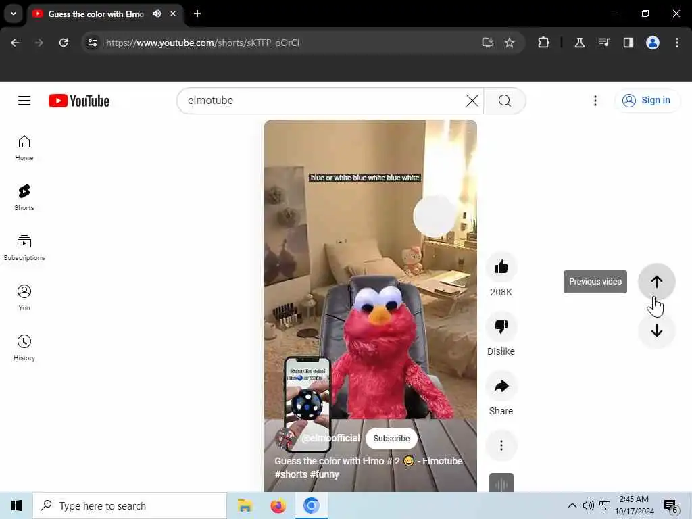Open the sound waveform thumbnail

click(x=501, y=483)
